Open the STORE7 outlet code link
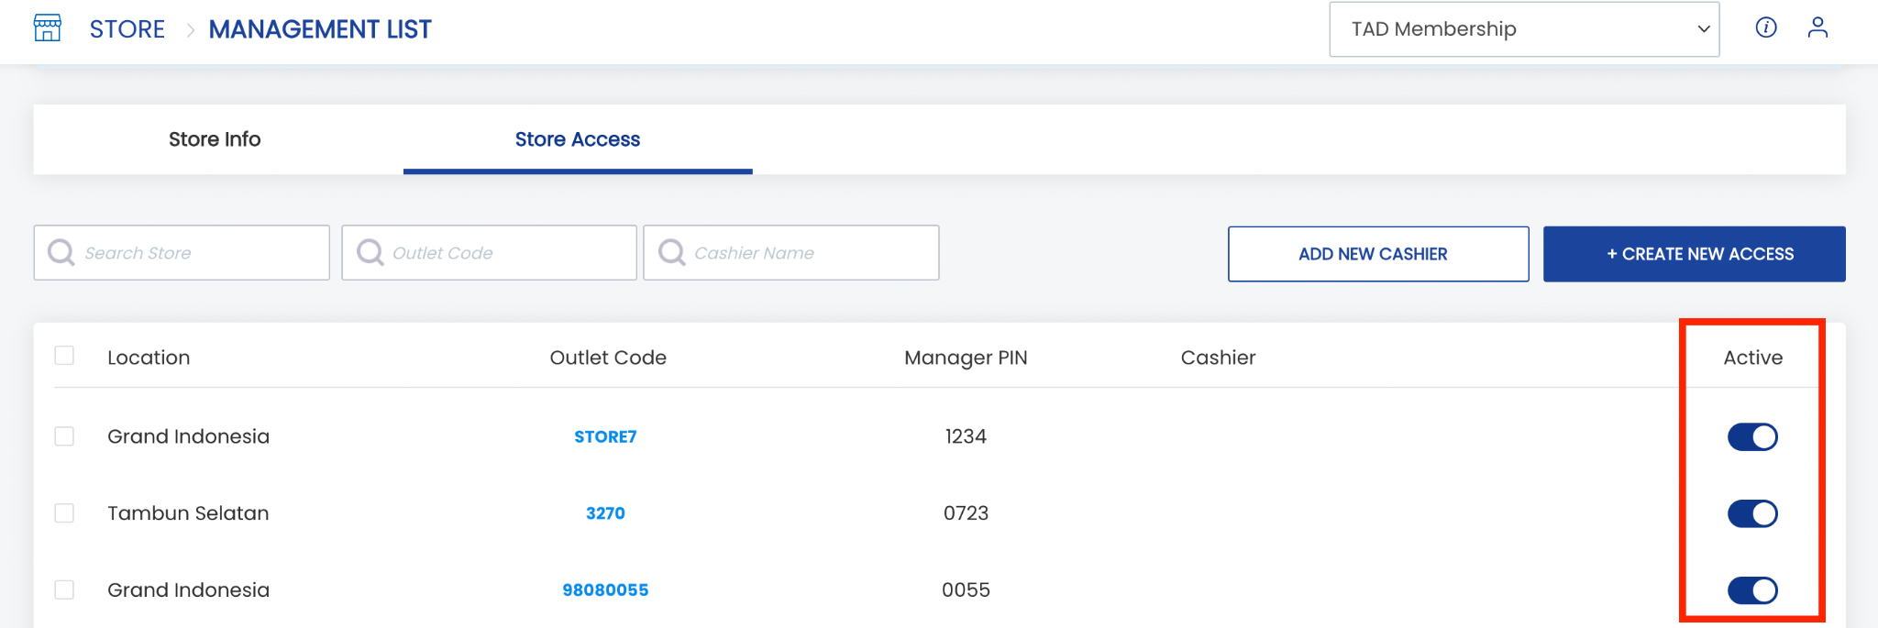 (605, 437)
